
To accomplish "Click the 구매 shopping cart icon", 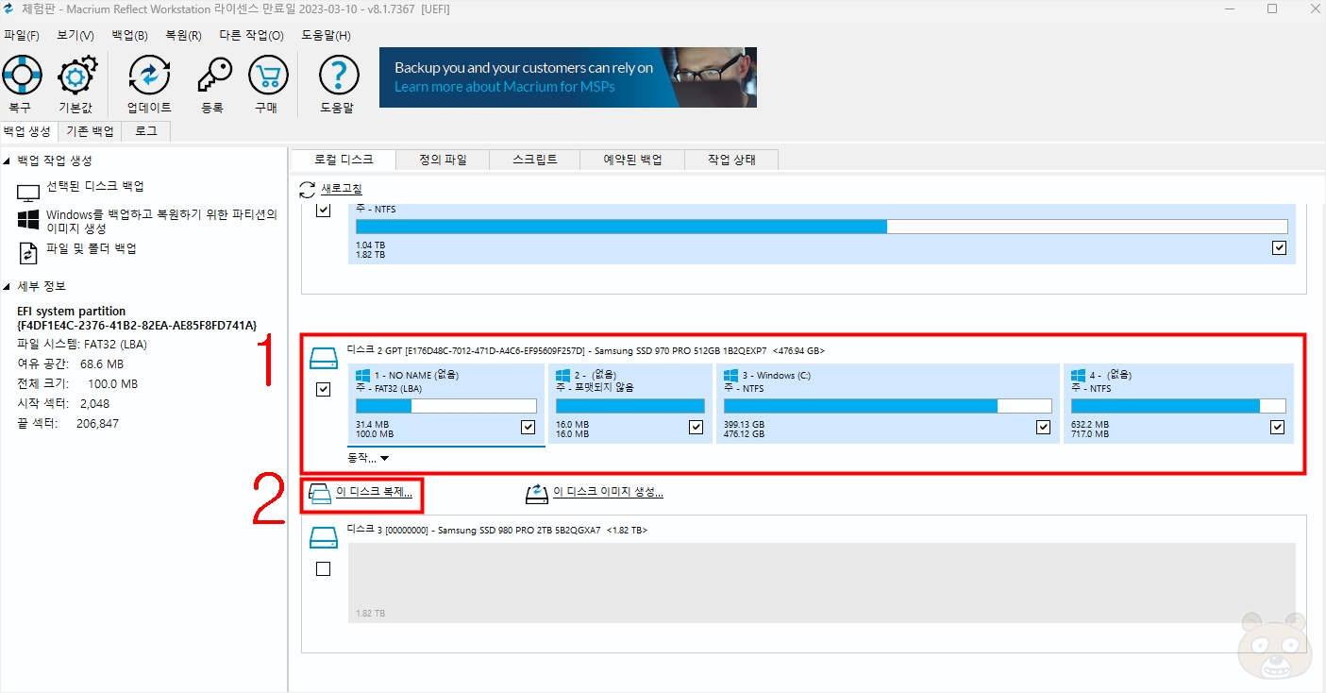I will pos(267,75).
